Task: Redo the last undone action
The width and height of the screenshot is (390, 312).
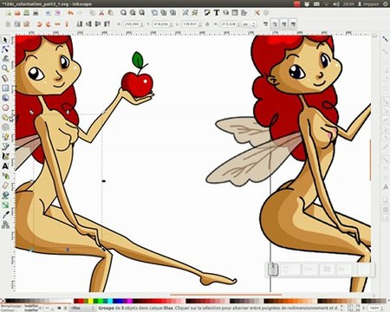Action: coord(80,13)
